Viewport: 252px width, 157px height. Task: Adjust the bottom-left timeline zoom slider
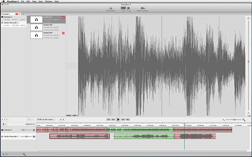tap(14, 154)
